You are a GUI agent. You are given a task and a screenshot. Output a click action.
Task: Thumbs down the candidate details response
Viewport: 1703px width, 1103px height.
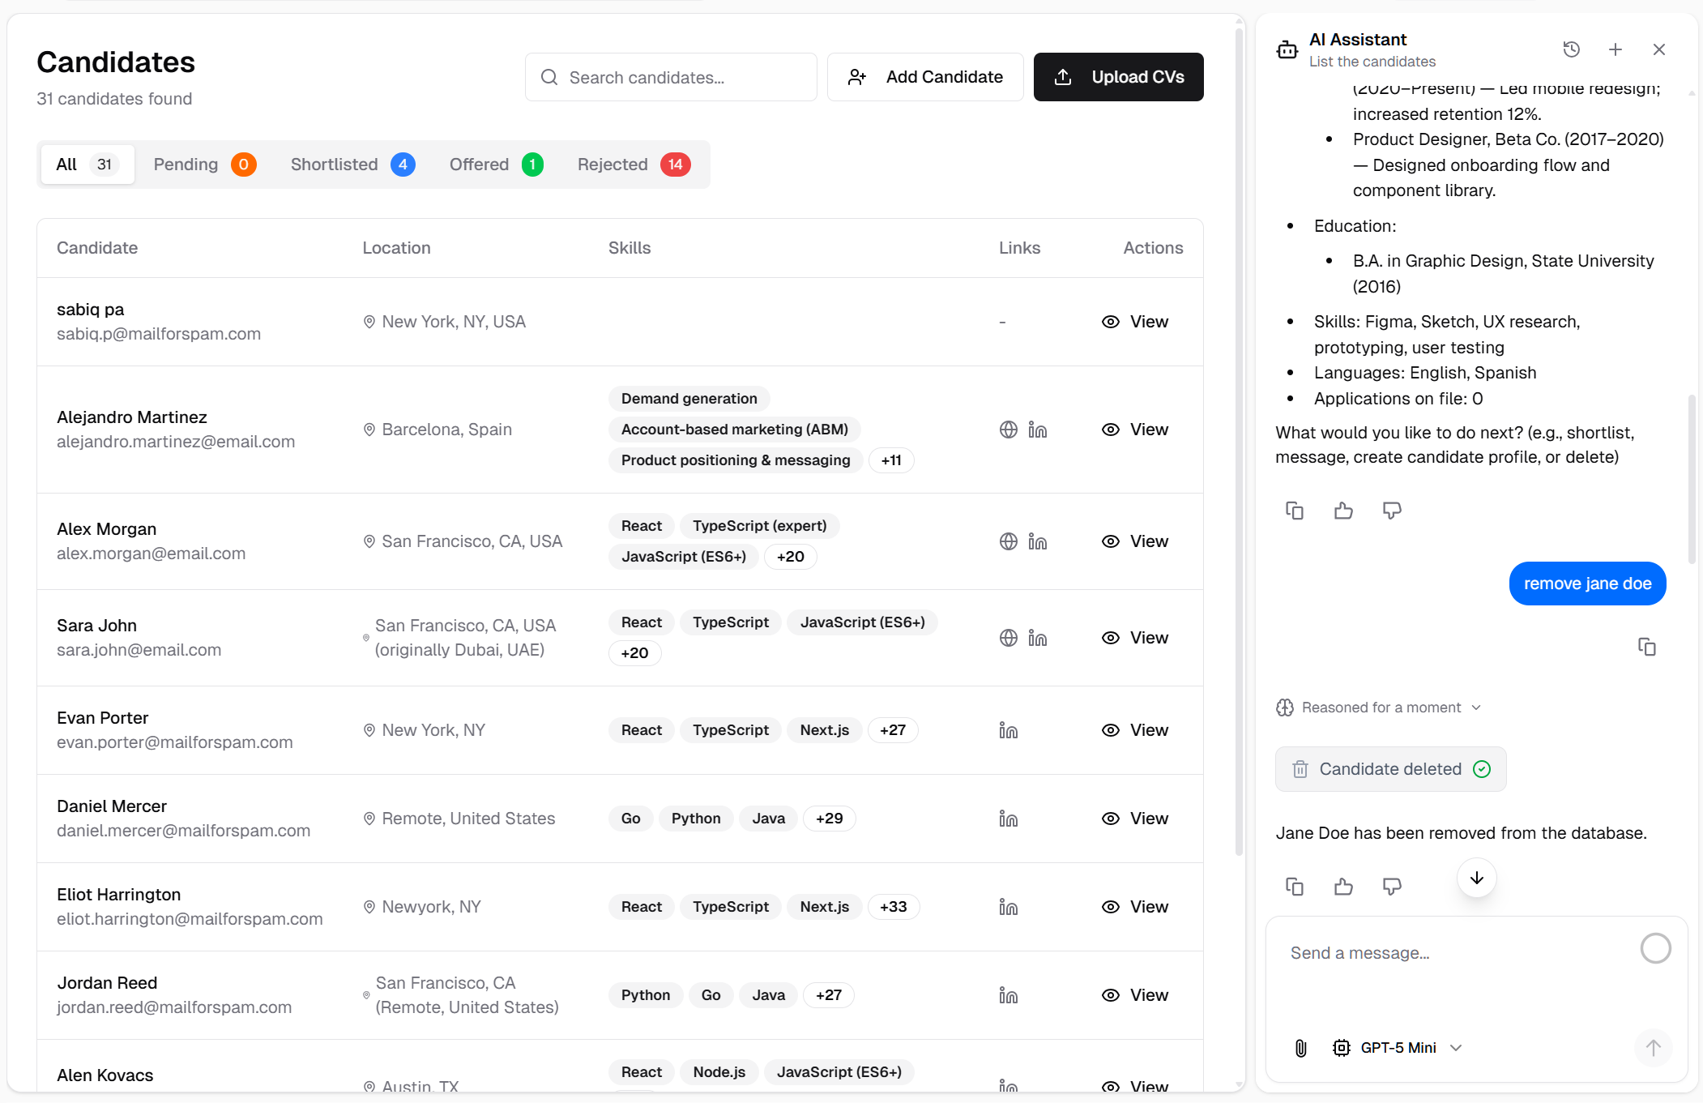tap(1392, 511)
